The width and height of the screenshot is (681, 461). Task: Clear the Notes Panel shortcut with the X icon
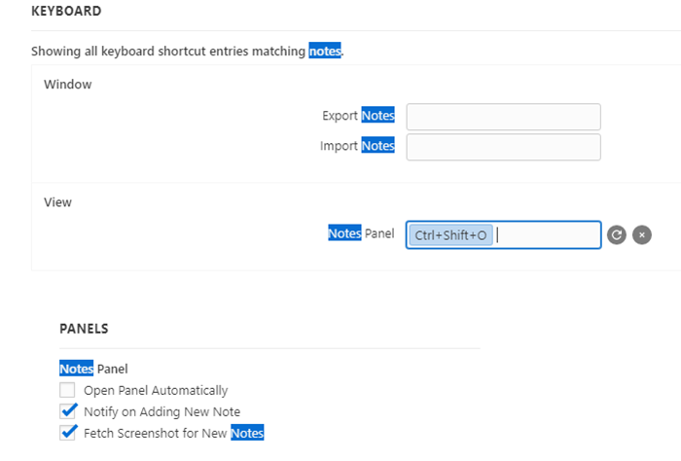pyautogui.click(x=642, y=235)
